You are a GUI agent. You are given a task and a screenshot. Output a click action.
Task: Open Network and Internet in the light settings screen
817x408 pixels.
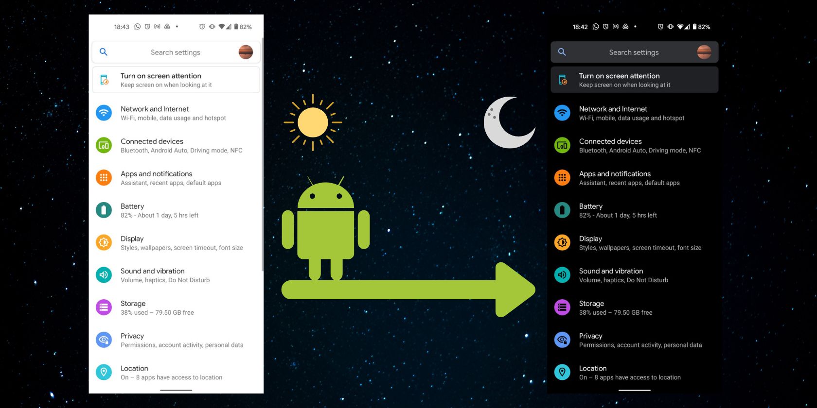coord(176,113)
